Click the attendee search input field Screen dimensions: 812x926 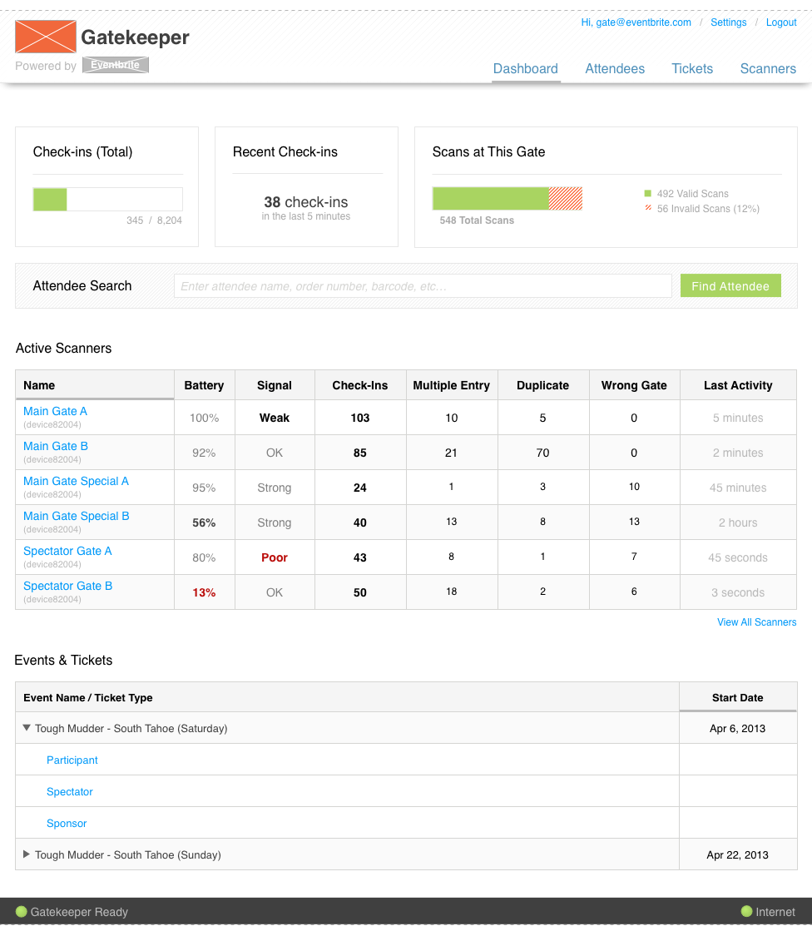click(423, 285)
